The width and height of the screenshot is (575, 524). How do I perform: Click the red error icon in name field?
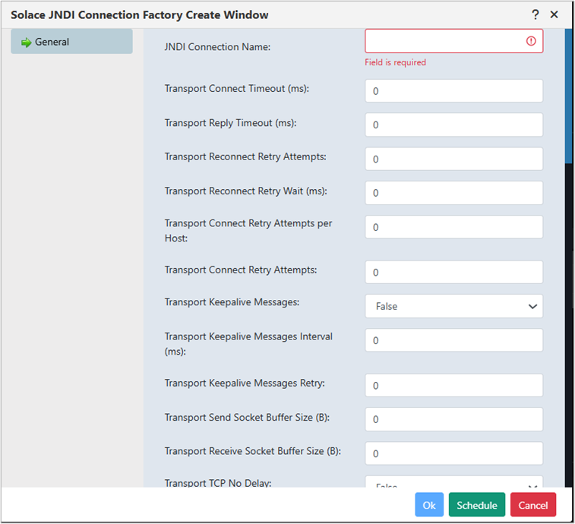pos(531,41)
